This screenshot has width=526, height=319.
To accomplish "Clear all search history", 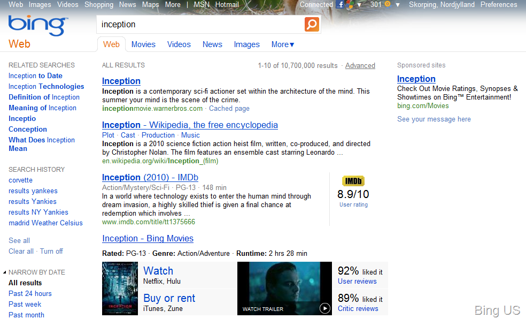I will pos(21,251).
